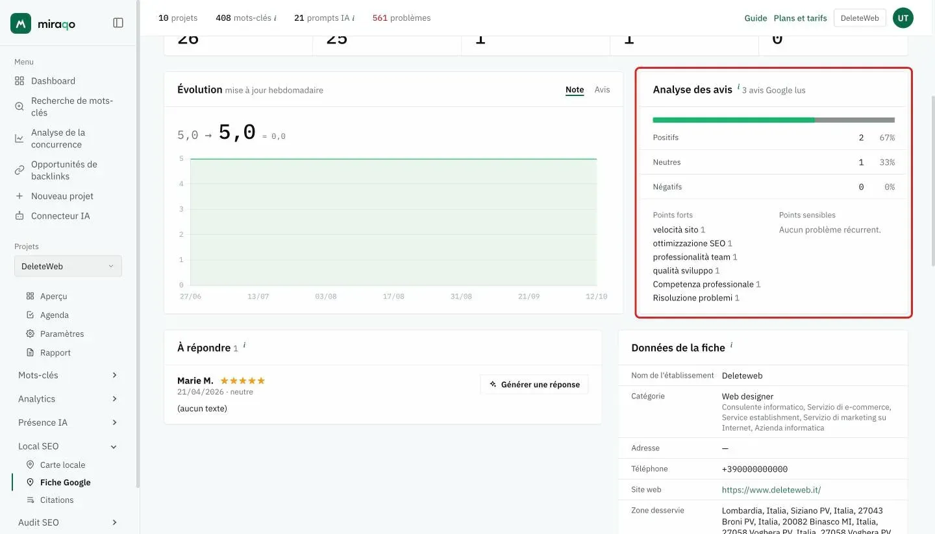935x534 pixels.
Task: Click the Opportunités de backlinks link icon
Action: pyautogui.click(x=19, y=170)
